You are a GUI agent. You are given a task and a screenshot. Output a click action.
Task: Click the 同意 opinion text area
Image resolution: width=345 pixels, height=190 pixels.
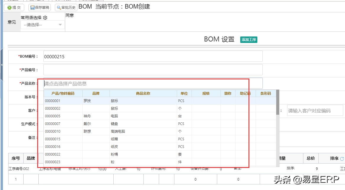point(205,22)
